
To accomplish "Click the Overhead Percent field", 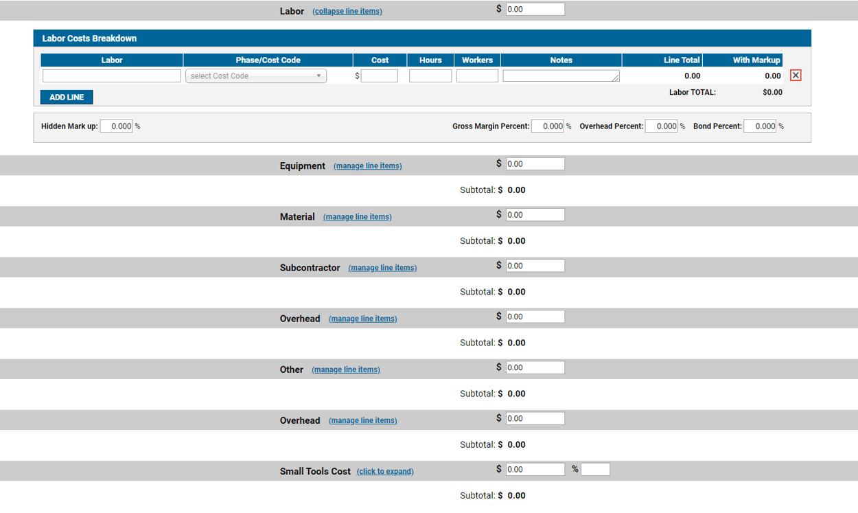I will 662,126.
